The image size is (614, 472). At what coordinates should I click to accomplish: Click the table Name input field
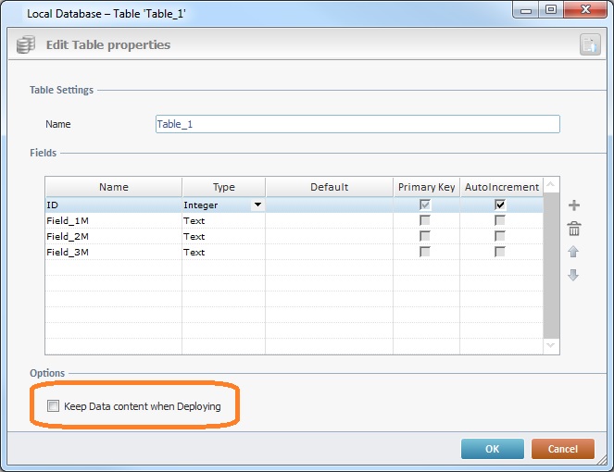click(x=357, y=124)
